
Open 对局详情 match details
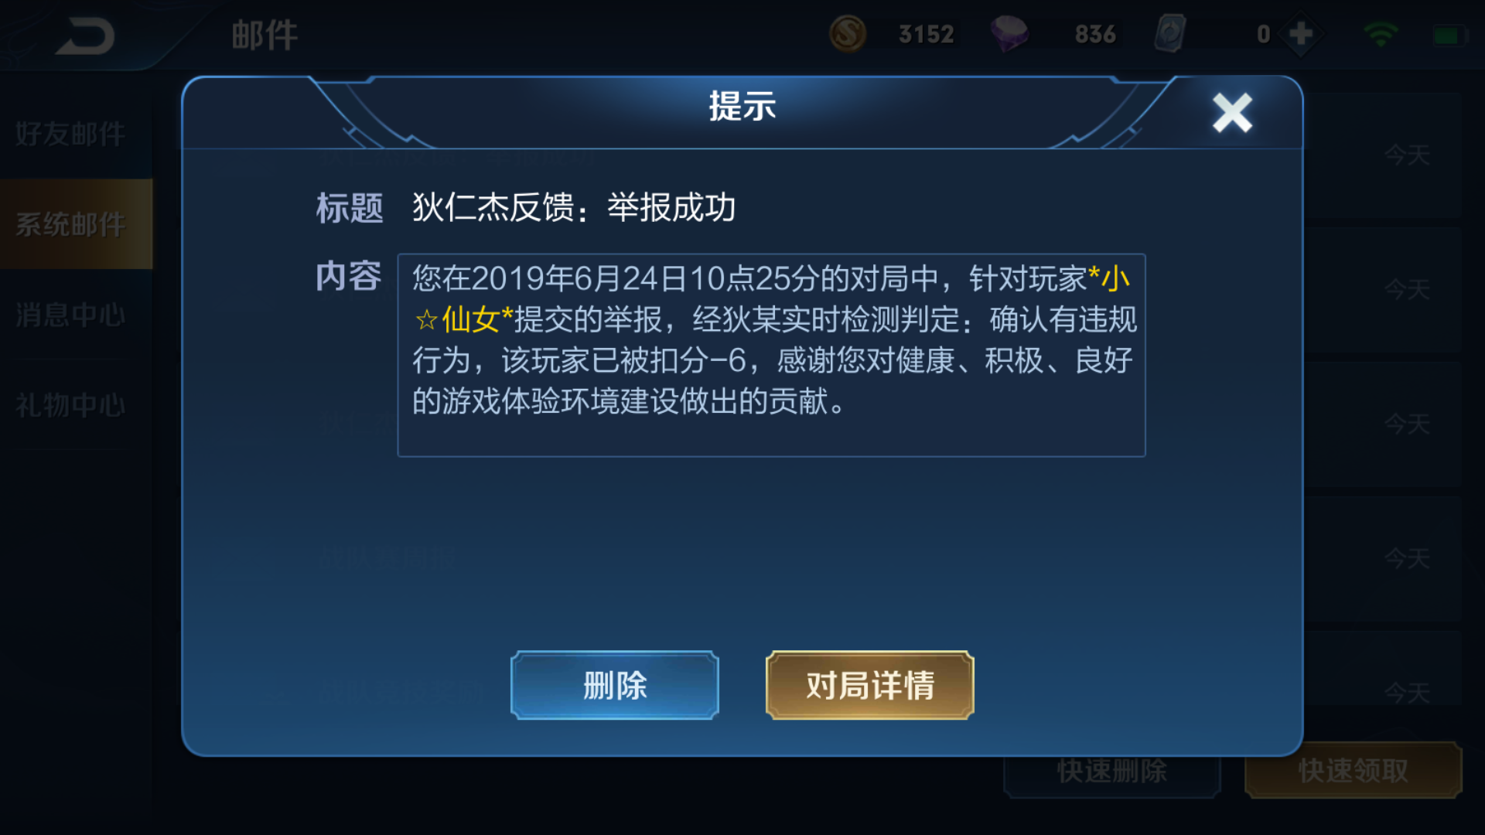click(870, 685)
